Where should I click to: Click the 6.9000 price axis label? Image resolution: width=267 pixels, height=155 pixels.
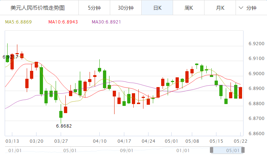coord(257,74)
